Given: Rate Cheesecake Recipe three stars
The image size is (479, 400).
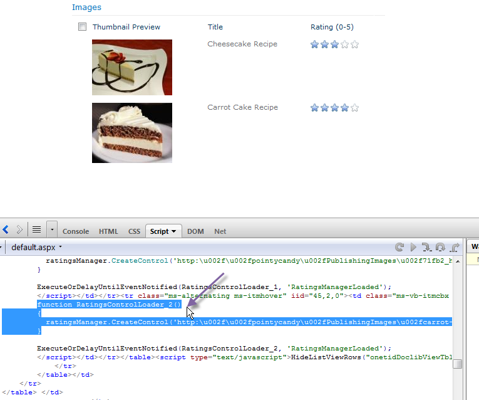Looking at the screenshot, I should point(334,45).
